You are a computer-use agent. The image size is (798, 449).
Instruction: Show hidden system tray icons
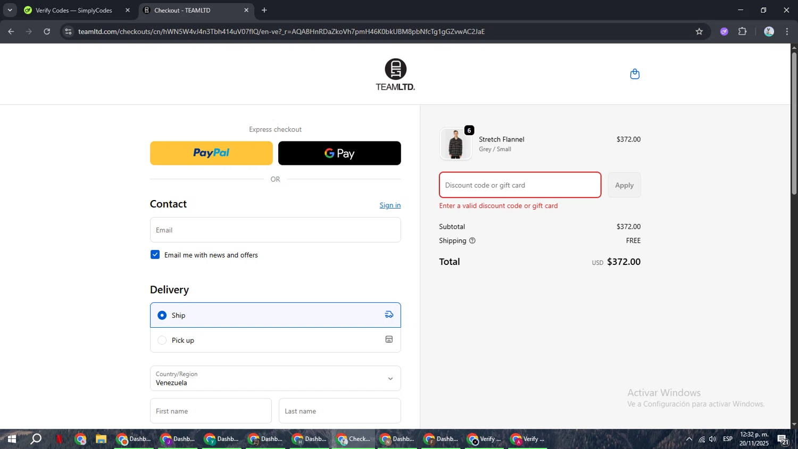(689, 439)
